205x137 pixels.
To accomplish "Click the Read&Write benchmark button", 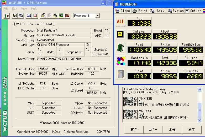I will 191,44.
